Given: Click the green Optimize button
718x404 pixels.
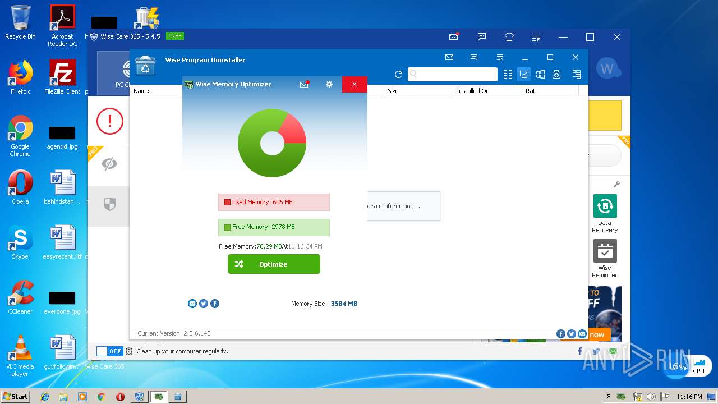Looking at the screenshot, I should pos(274,264).
